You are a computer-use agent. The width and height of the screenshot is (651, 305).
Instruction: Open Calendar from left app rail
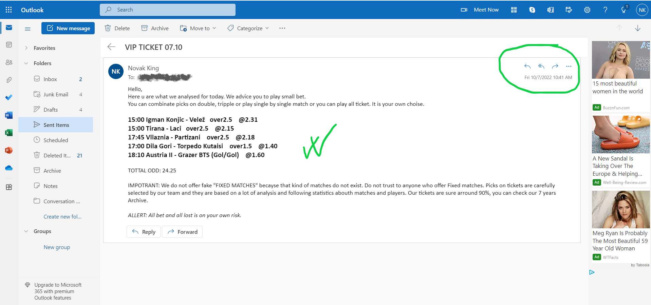tap(9, 45)
